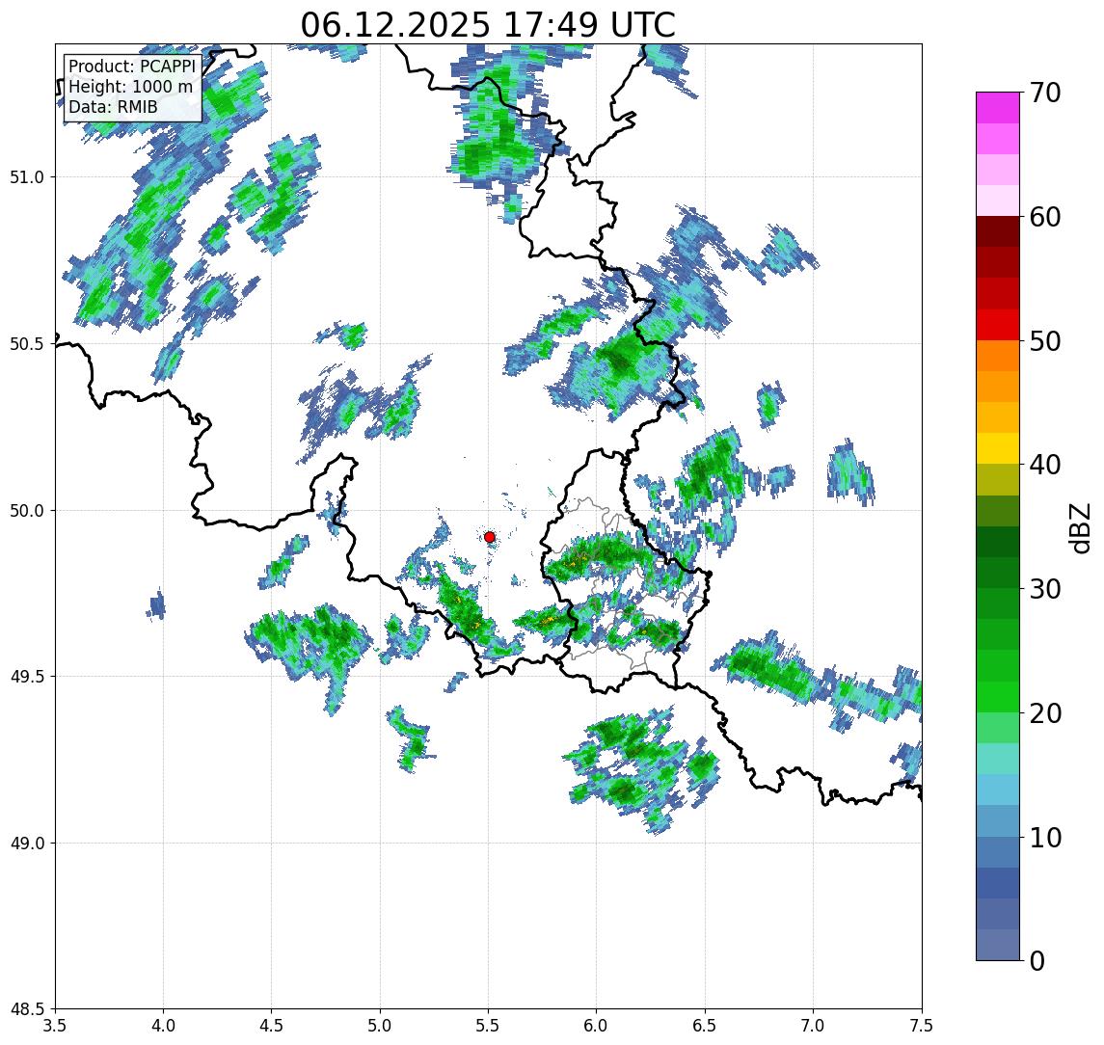Click the 'Product: PCAPPI' legend line
1104x1045 pixels.
(132, 67)
